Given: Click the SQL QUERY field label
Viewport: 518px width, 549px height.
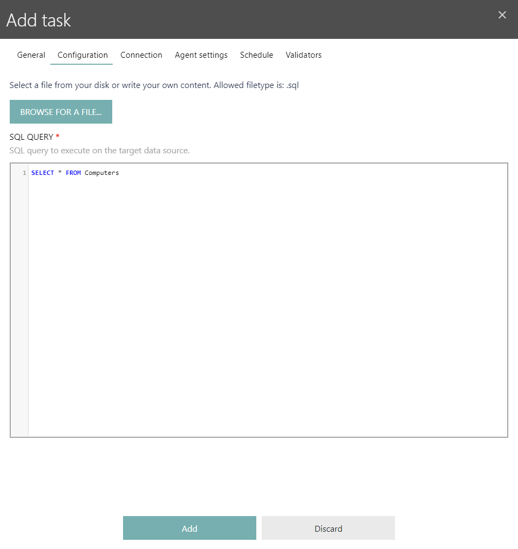Looking at the screenshot, I should pos(30,137).
